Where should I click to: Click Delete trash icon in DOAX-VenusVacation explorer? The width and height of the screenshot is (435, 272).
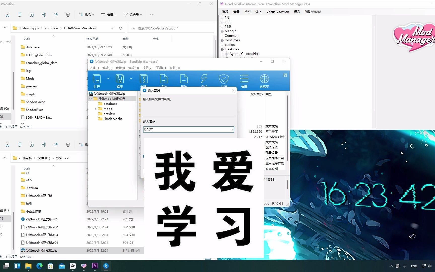pos(68,15)
